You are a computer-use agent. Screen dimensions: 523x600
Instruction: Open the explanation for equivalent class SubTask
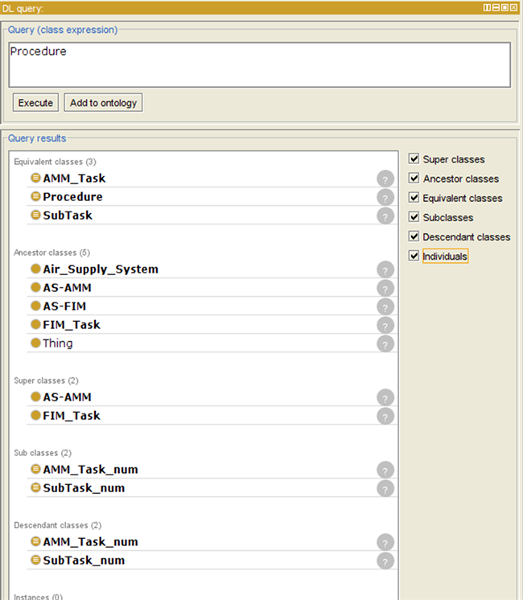click(385, 216)
